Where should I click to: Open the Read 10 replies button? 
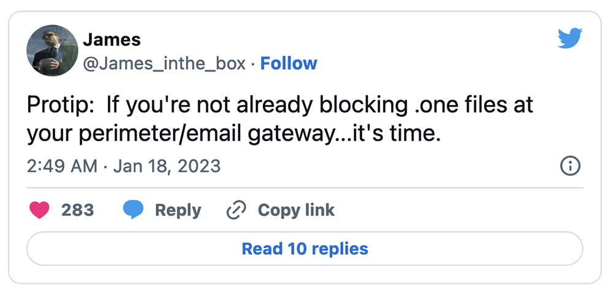tap(305, 249)
